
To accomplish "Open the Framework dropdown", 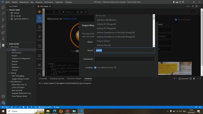I will pyautogui.click(x=125, y=59).
